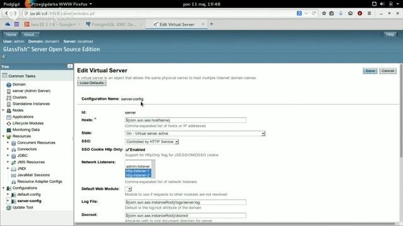Open the GNOME Podgląd activities menu
403x226 pixels.
click(11, 4)
